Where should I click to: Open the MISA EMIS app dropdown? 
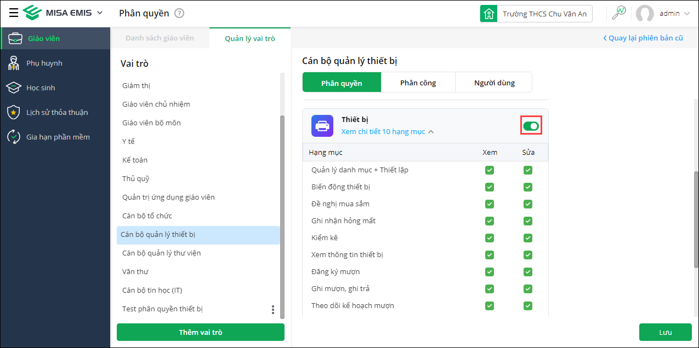coord(99,13)
